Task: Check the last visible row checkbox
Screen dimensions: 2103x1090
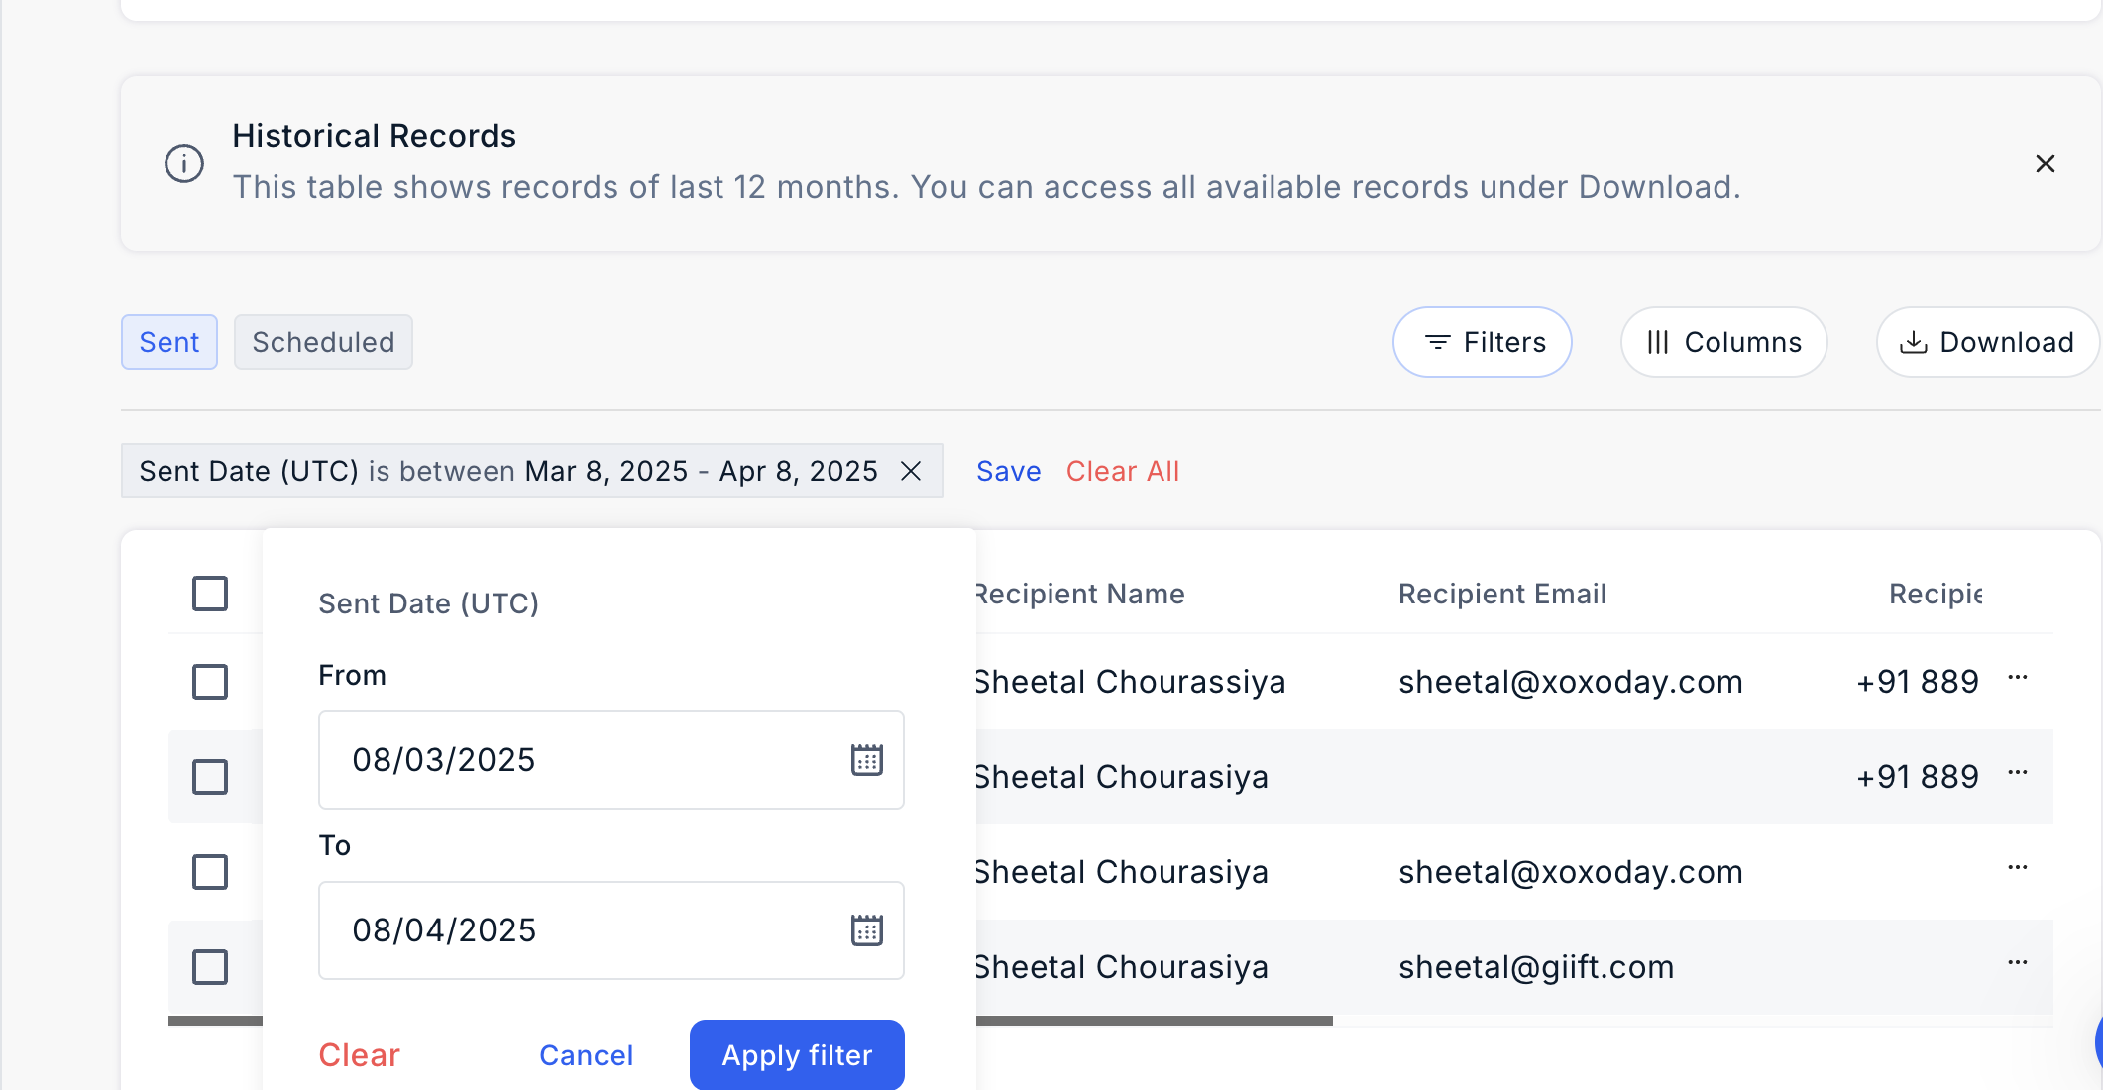Action: coord(210,967)
